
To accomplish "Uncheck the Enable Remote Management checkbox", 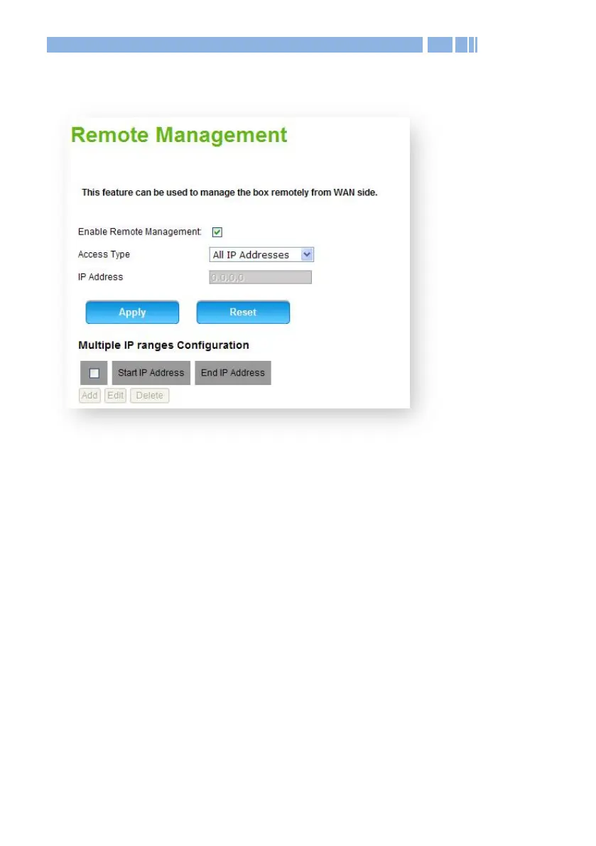I will (217, 232).
